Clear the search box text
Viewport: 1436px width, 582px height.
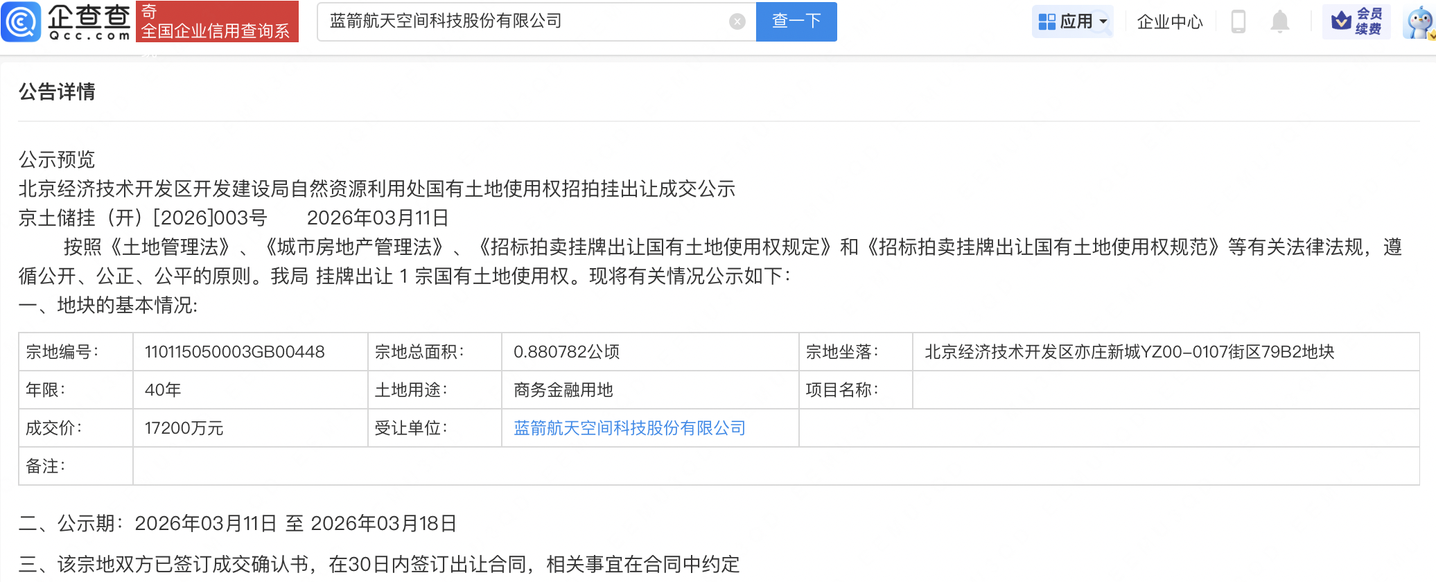[737, 22]
